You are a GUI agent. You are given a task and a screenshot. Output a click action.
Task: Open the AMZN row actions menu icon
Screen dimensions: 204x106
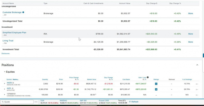click(x=197, y=84)
